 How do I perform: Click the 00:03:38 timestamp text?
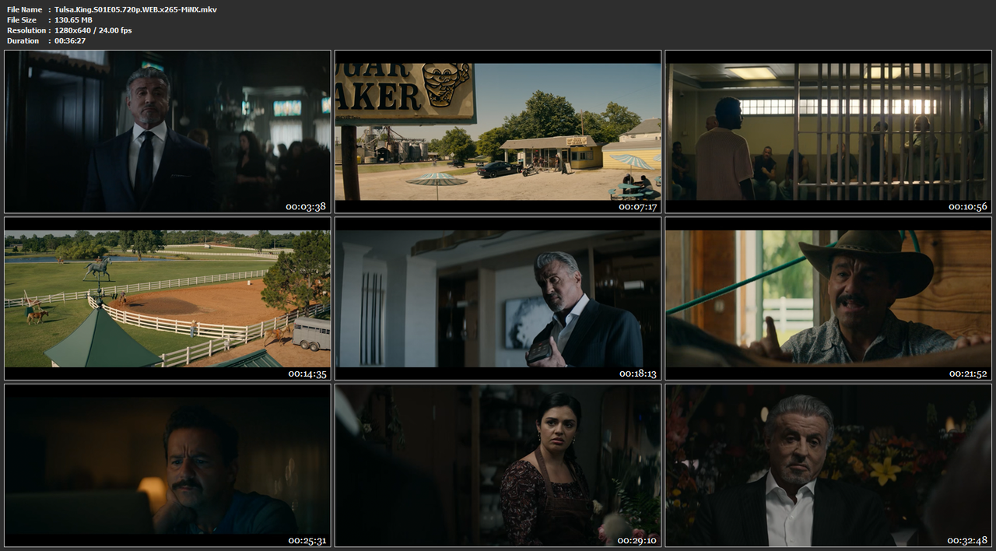[x=306, y=206]
